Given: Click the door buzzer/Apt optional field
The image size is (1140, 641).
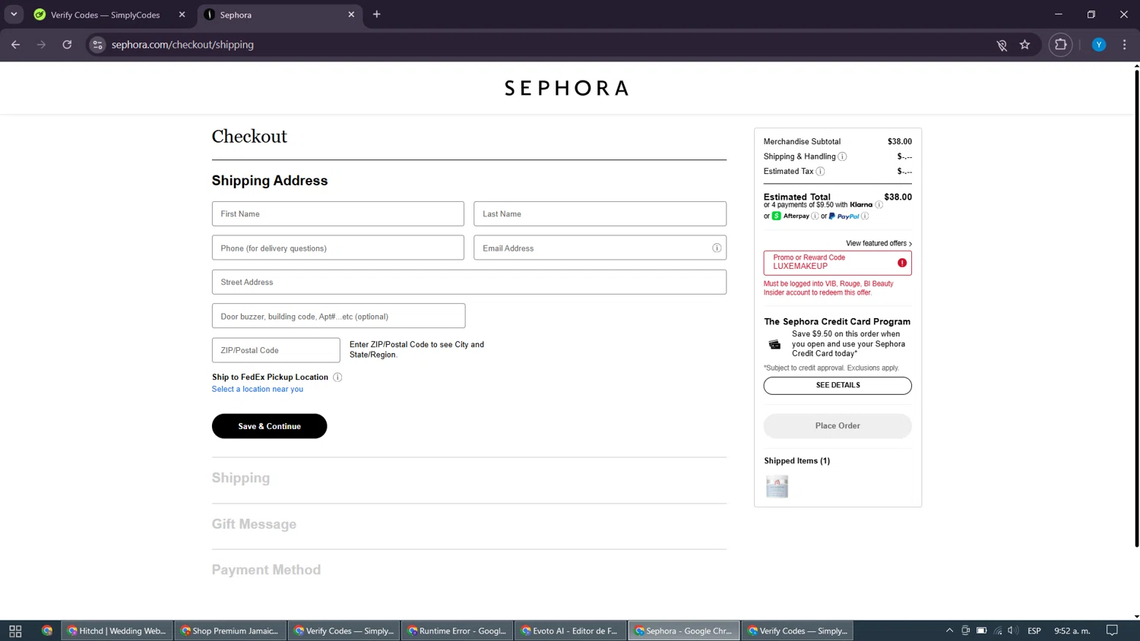Looking at the screenshot, I should pyautogui.click(x=338, y=316).
